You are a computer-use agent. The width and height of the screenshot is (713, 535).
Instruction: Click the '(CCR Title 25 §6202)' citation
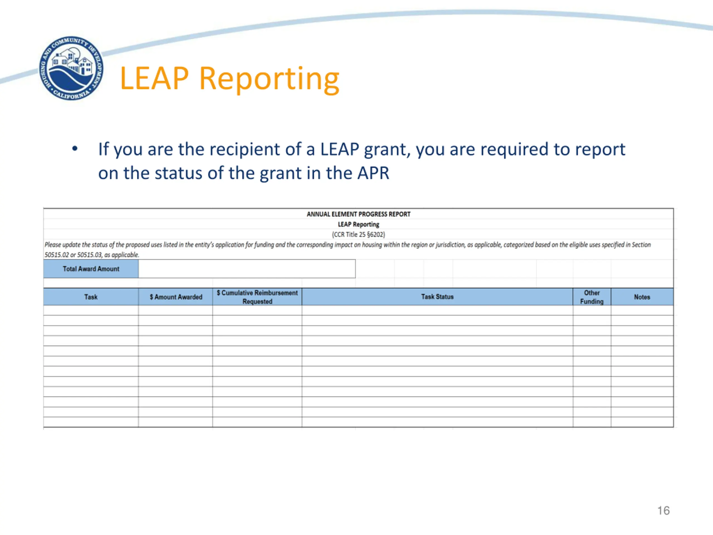358,234
